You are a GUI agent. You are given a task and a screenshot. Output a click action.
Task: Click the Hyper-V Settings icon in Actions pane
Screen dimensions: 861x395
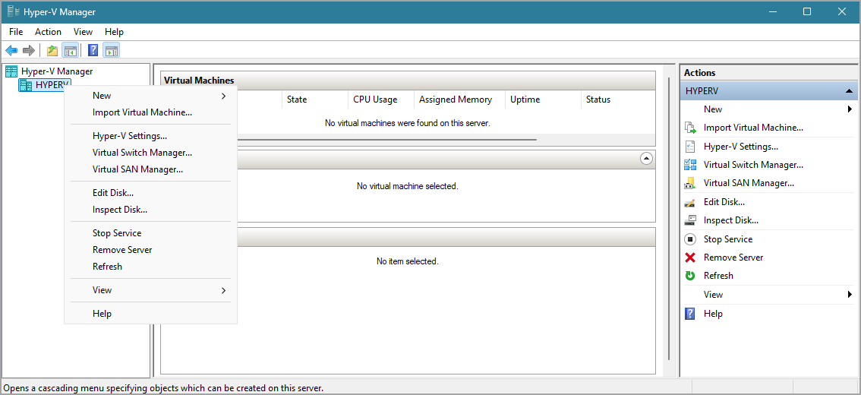tap(690, 147)
